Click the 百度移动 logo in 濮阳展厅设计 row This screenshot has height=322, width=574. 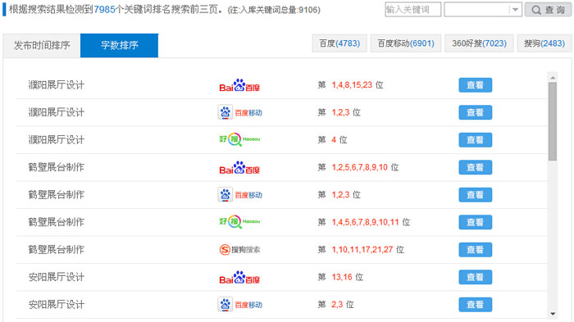click(x=239, y=112)
